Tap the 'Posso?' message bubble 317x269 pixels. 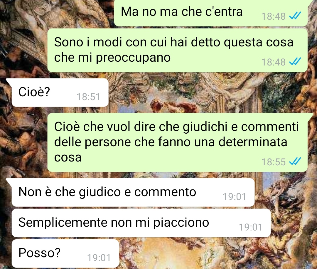65,254
